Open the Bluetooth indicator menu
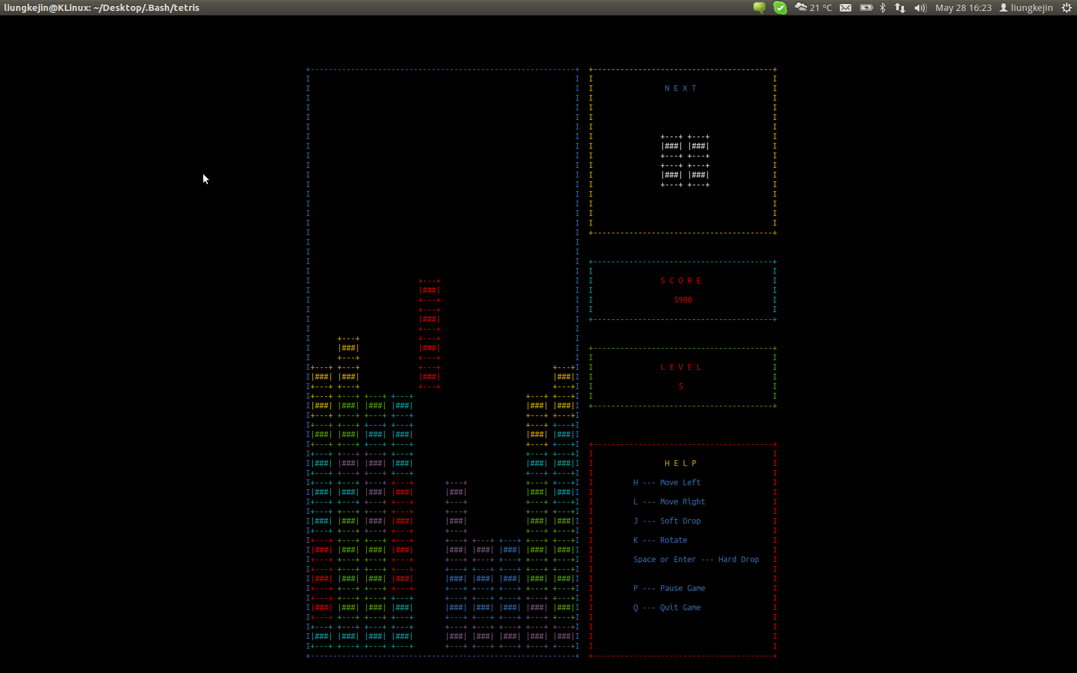This screenshot has width=1077, height=673. (883, 8)
